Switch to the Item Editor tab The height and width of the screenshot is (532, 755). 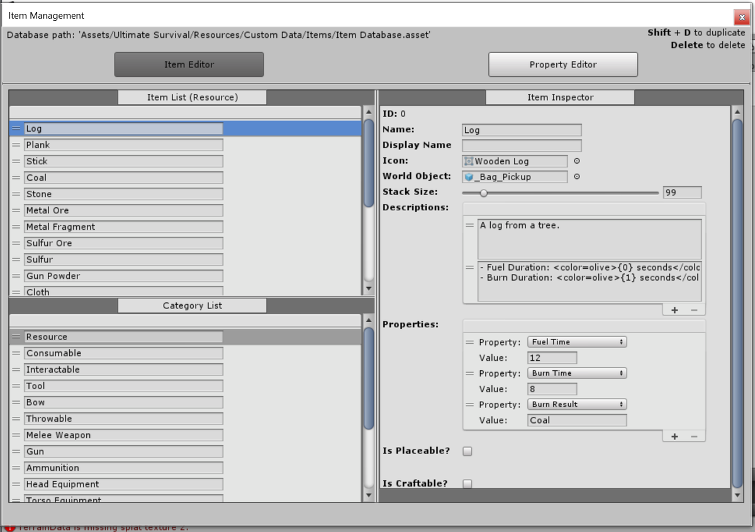click(x=189, y=64)
